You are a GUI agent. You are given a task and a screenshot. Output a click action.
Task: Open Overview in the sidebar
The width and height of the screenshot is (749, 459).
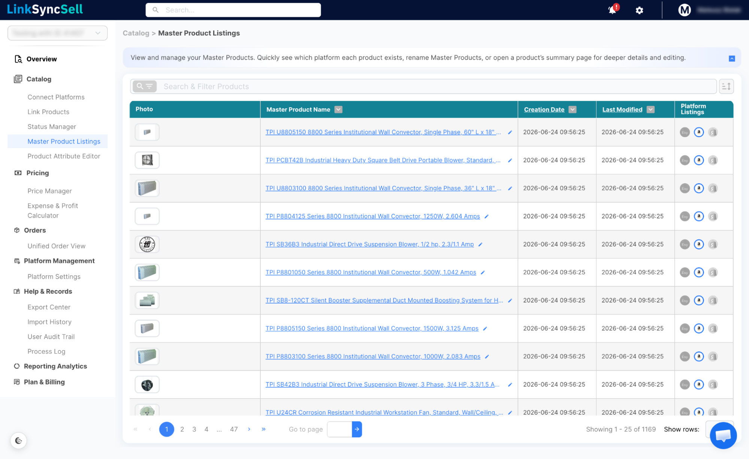(x=42, y=59)
